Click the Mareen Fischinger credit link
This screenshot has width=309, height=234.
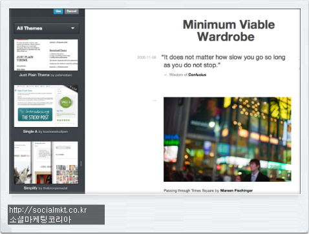tap(236, 191)
